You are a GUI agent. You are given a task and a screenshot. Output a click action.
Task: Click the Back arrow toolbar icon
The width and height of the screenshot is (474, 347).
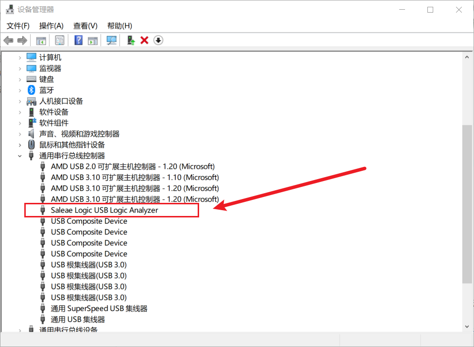(x=8, y=40)
